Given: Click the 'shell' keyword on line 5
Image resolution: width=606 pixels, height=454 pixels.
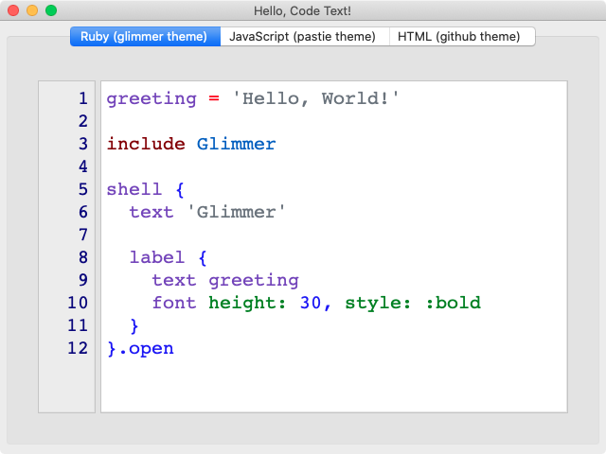Looking at the screenshot, I should pos(134,189).
